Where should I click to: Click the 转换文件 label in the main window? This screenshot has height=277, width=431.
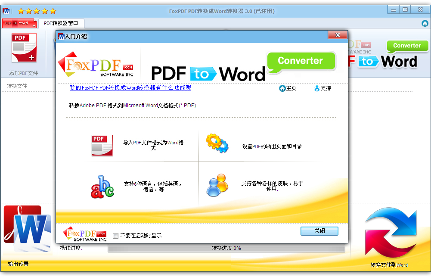pyautogui.click(x=17, y=86)
